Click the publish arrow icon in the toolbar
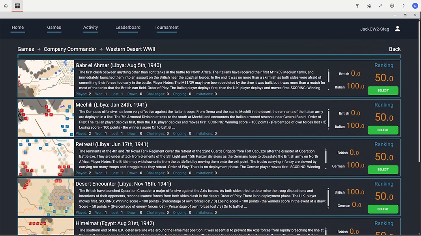The image size is (421, 236). [357, 6]
